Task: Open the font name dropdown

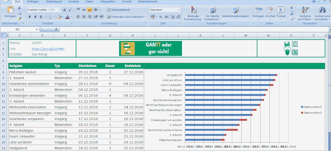Action: point(48,10)
